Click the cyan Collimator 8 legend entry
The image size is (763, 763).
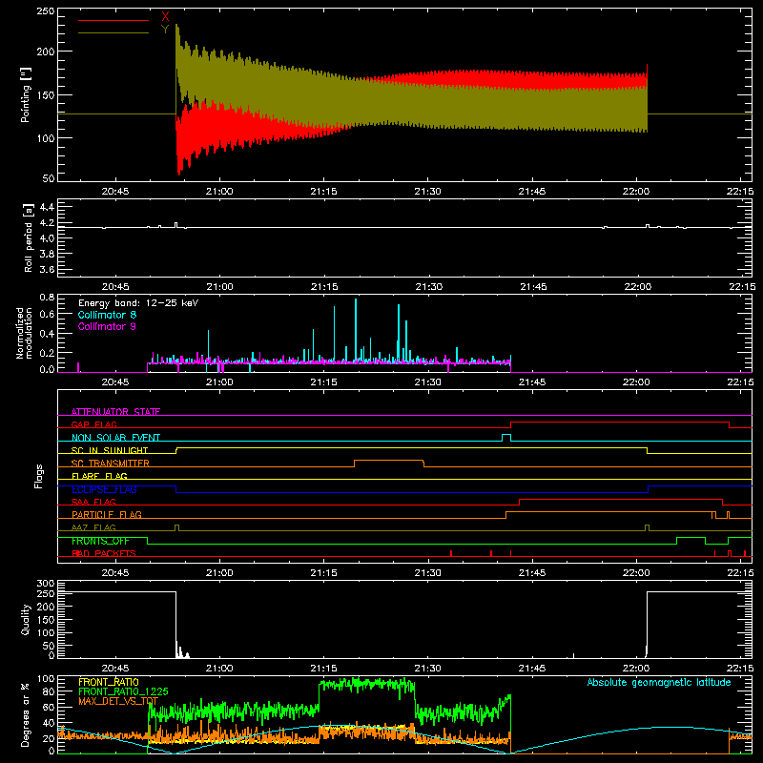(x=107, y=315)
